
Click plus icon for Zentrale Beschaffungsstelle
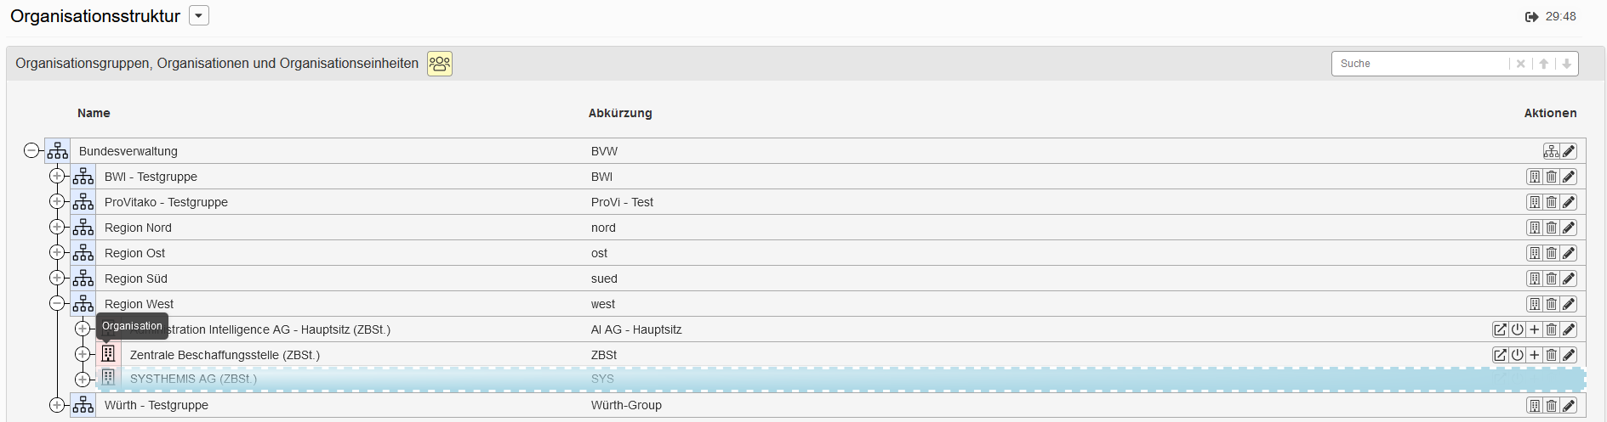click(1535, 355)
